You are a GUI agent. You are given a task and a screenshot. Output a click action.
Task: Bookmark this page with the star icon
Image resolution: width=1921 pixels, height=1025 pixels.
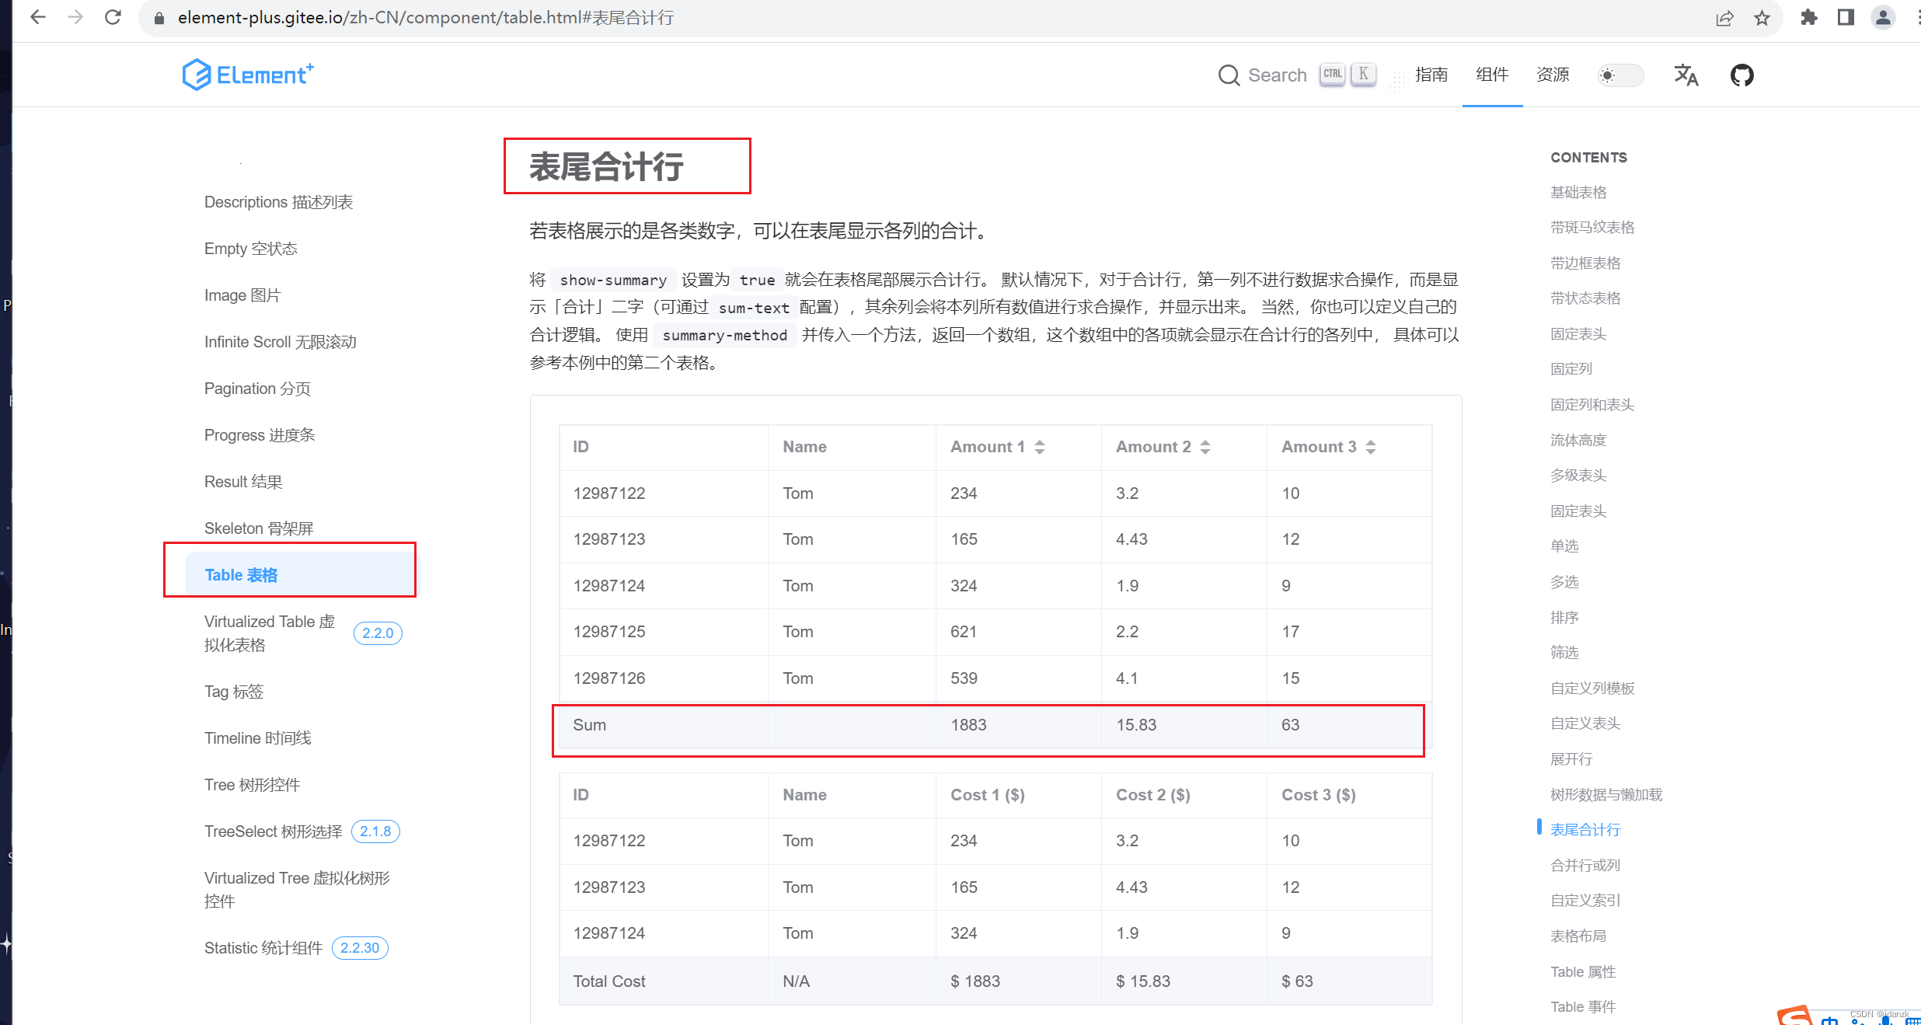click(1762, 17)
